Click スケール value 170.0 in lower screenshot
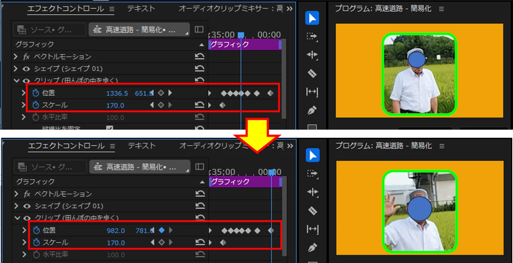Viewport: 513px width, 263px height. point(116,243)
